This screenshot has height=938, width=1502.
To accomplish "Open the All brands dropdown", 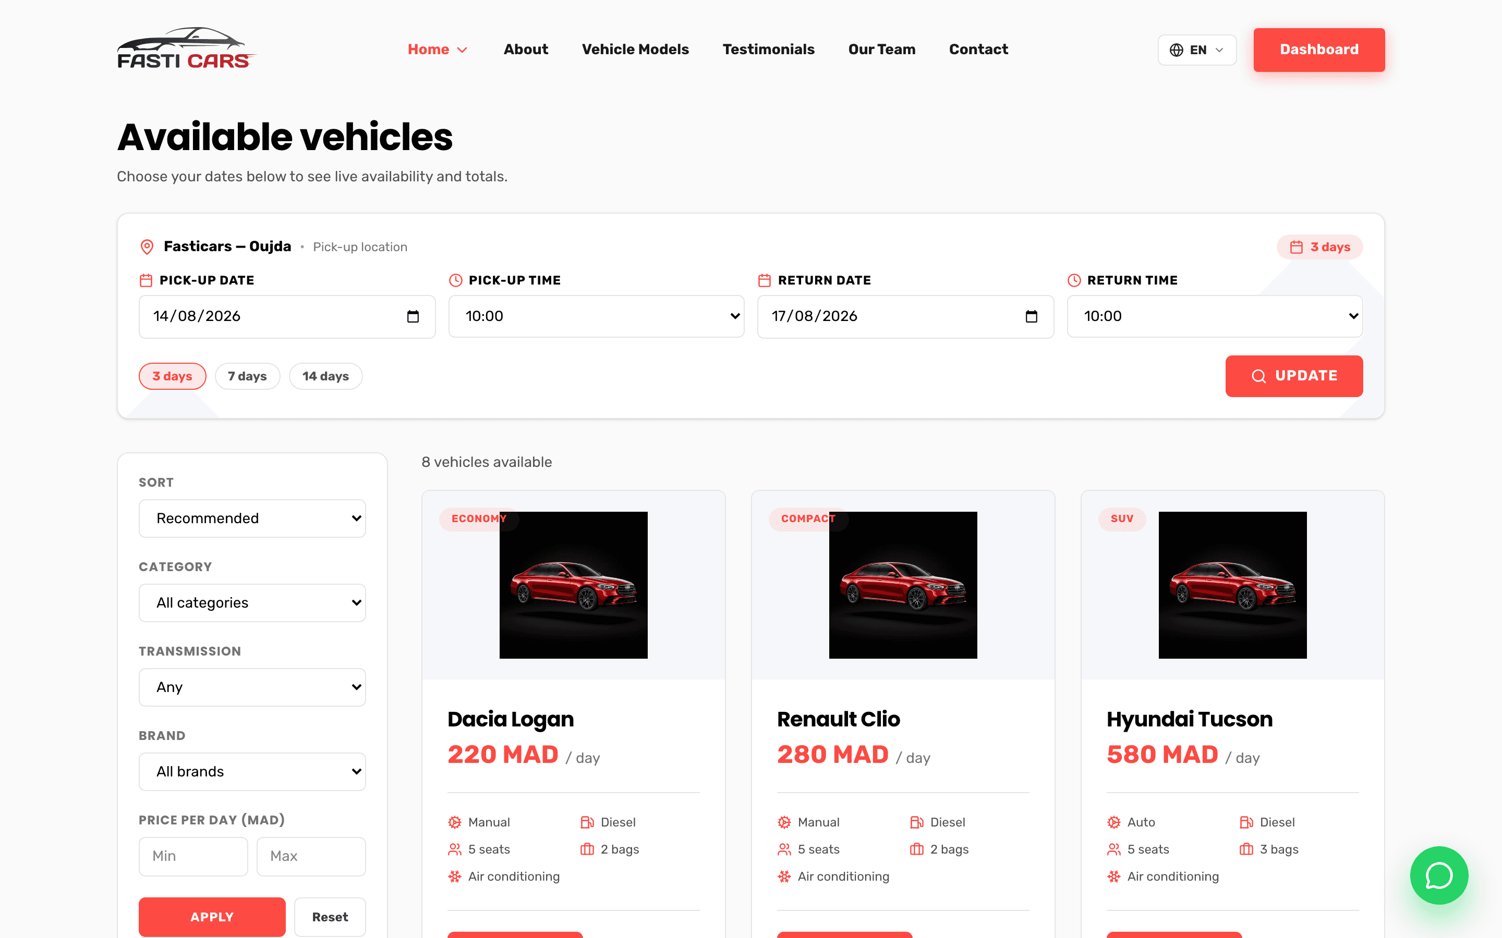I will [252, 771].
